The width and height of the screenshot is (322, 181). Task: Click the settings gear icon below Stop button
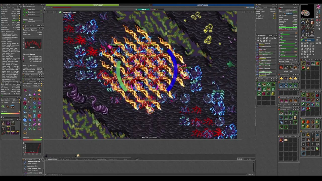317,43
